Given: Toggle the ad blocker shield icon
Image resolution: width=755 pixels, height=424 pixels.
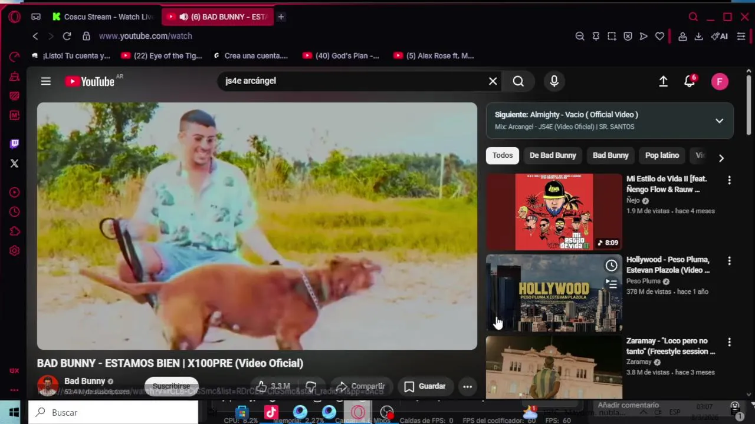Looking at the screenshot, I should point(628,36).
